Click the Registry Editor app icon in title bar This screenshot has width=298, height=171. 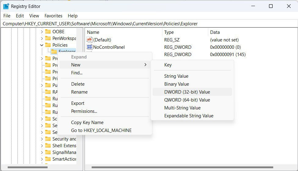pyautogui.click(x=6, y=6)
